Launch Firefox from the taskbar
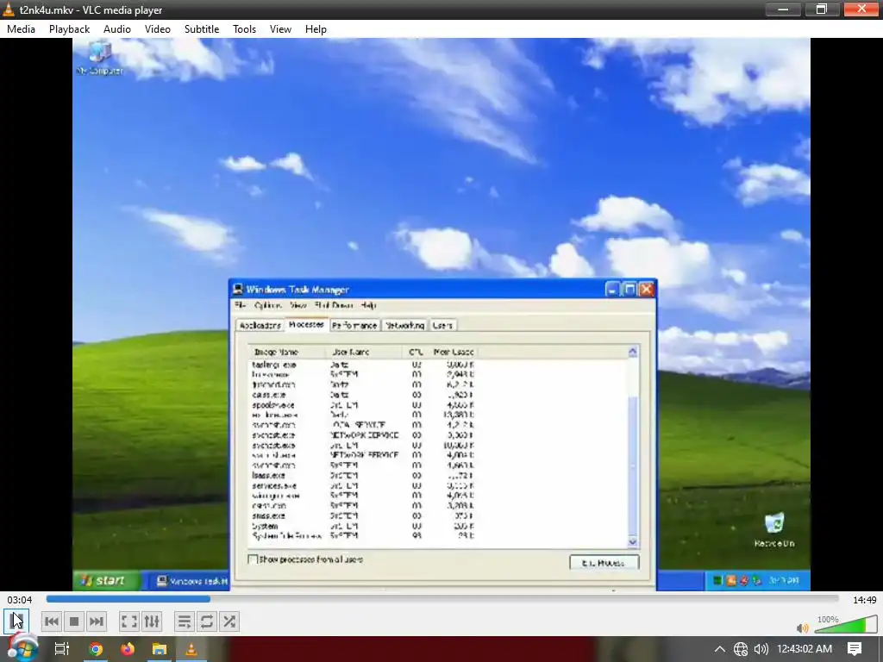 128,649
